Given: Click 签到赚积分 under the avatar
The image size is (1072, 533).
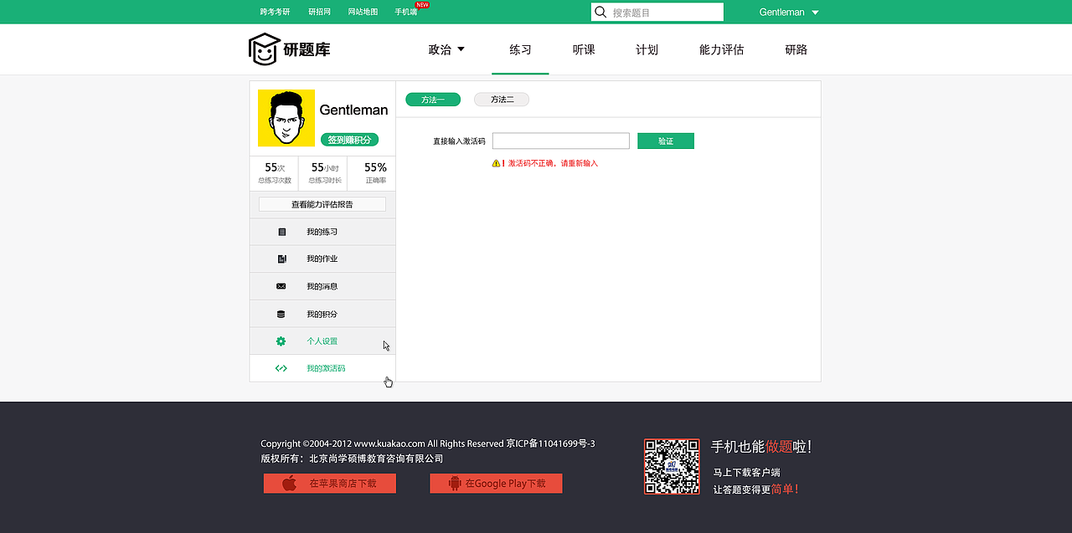Looking at the screenshot, I should pyautogui.click(x=351, y=140).
